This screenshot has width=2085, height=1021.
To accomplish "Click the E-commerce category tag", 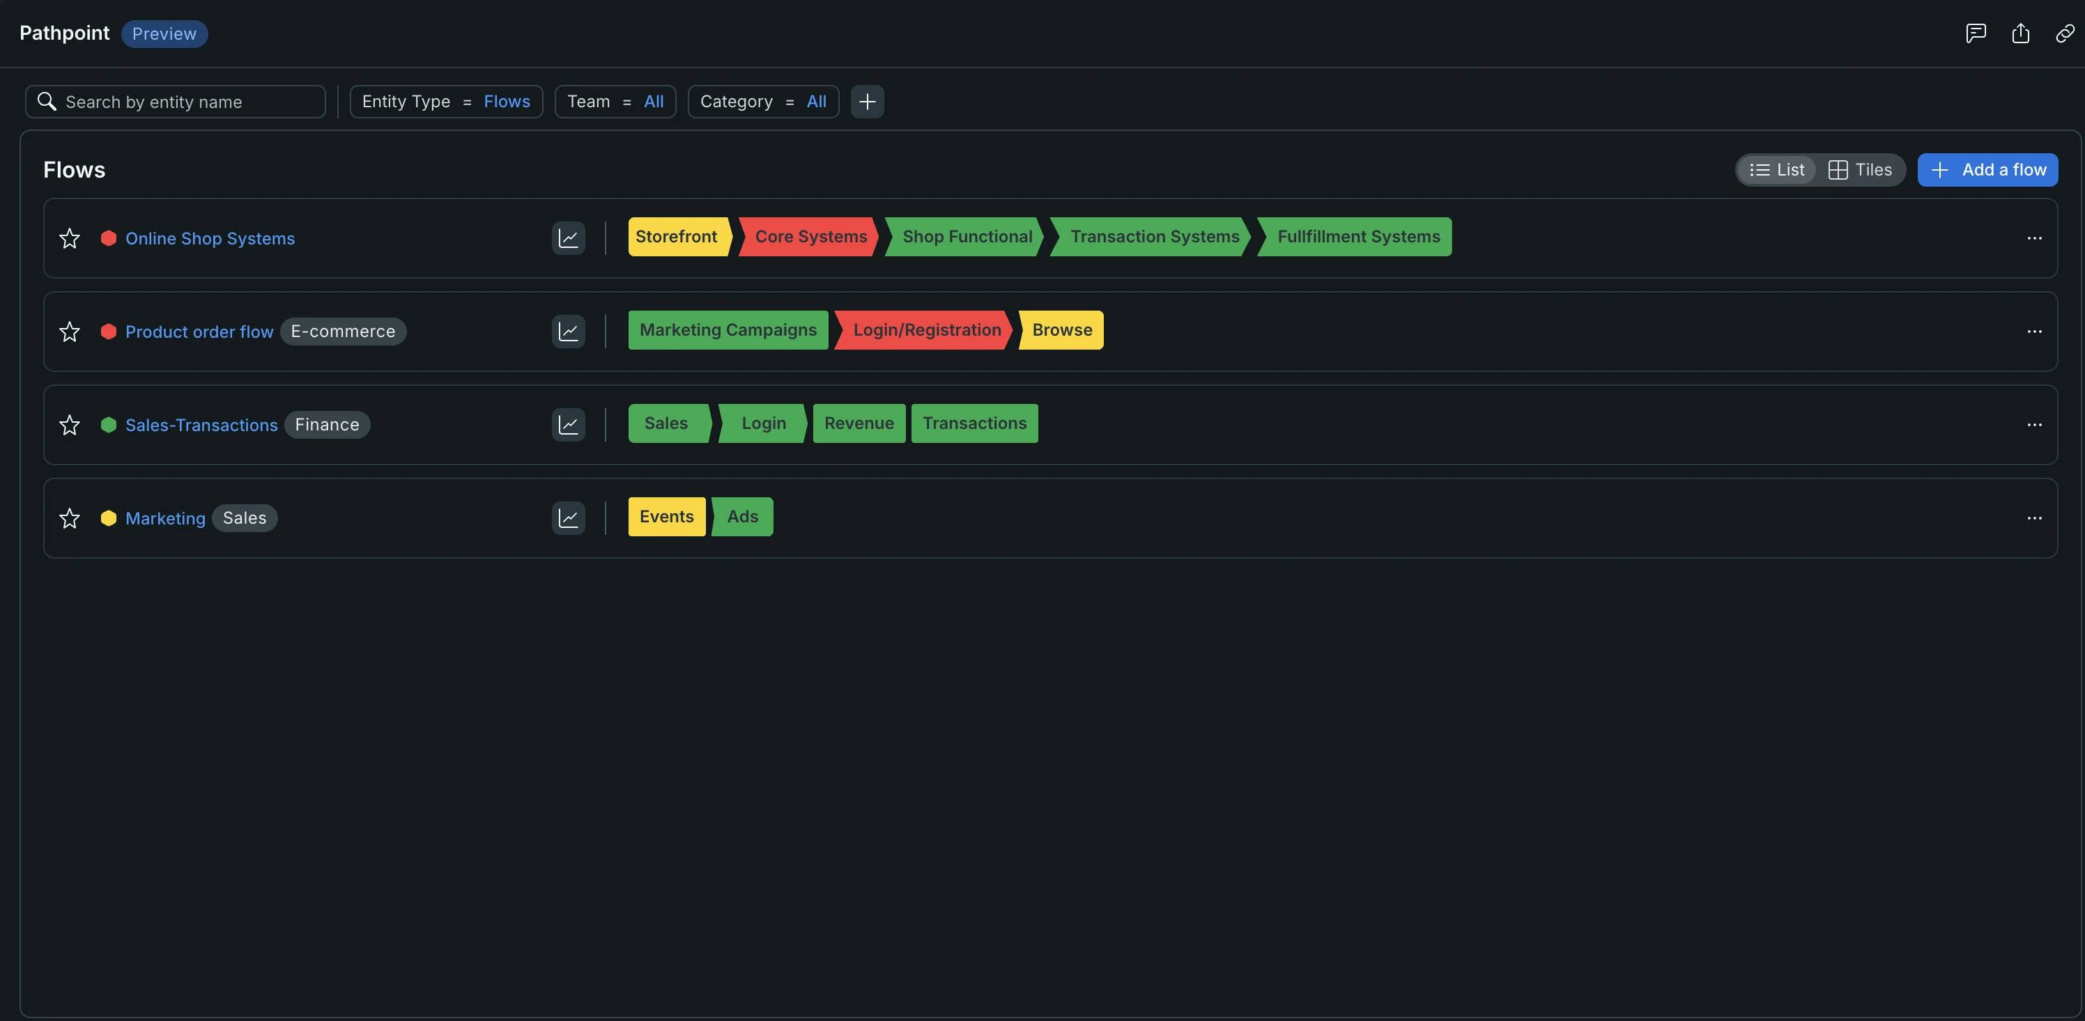I will click(343, 332).
